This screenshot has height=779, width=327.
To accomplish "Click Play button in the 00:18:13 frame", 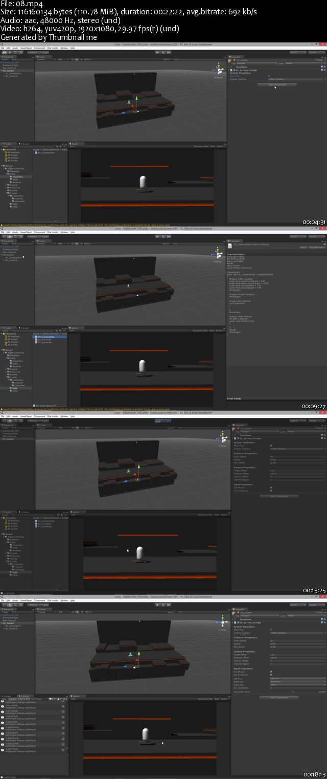I will pyautogui.click(x=157, y=605).
